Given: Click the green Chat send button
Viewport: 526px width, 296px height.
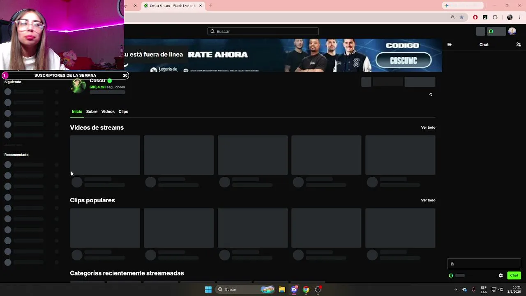Looking at the screenshot, I should (514, 275).
